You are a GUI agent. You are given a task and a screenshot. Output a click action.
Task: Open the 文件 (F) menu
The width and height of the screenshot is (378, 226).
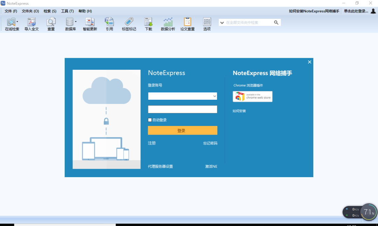pyautogui.click(x=11, y=11)
